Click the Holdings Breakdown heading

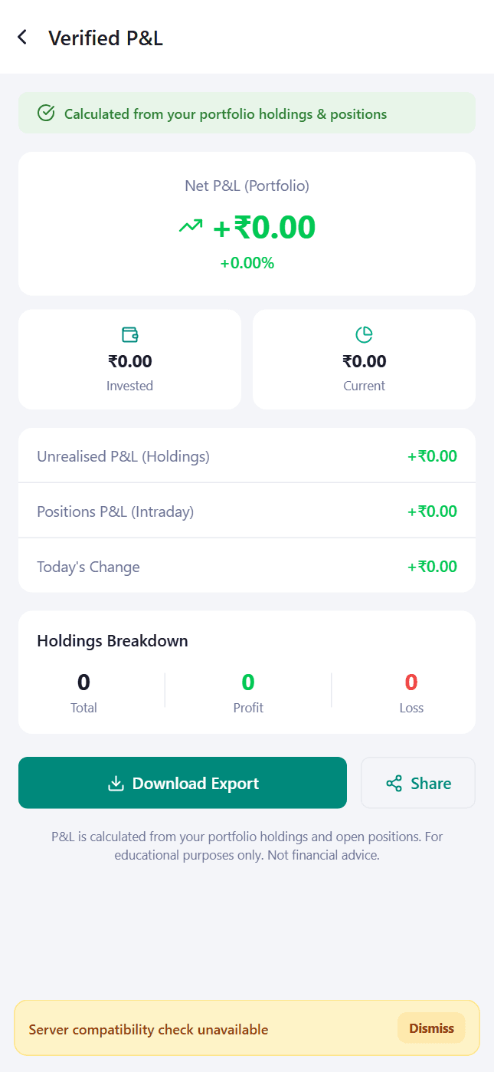click(x=113, y=641)
